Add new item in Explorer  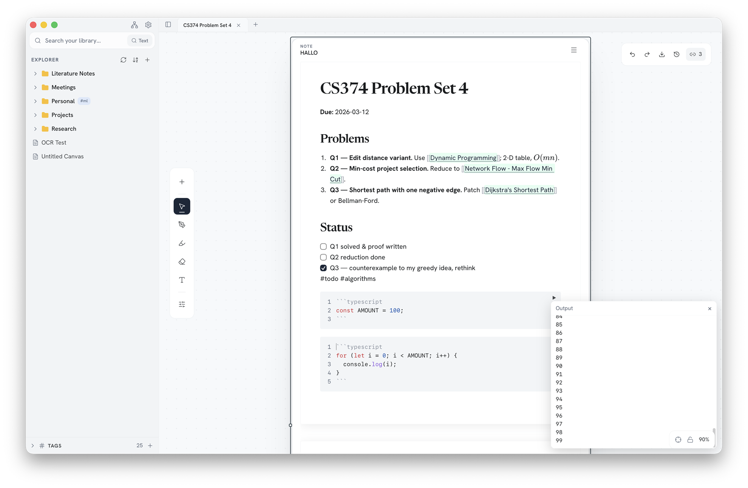(147, 60)
